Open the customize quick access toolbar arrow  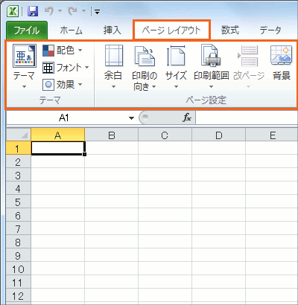pos(97,12)
